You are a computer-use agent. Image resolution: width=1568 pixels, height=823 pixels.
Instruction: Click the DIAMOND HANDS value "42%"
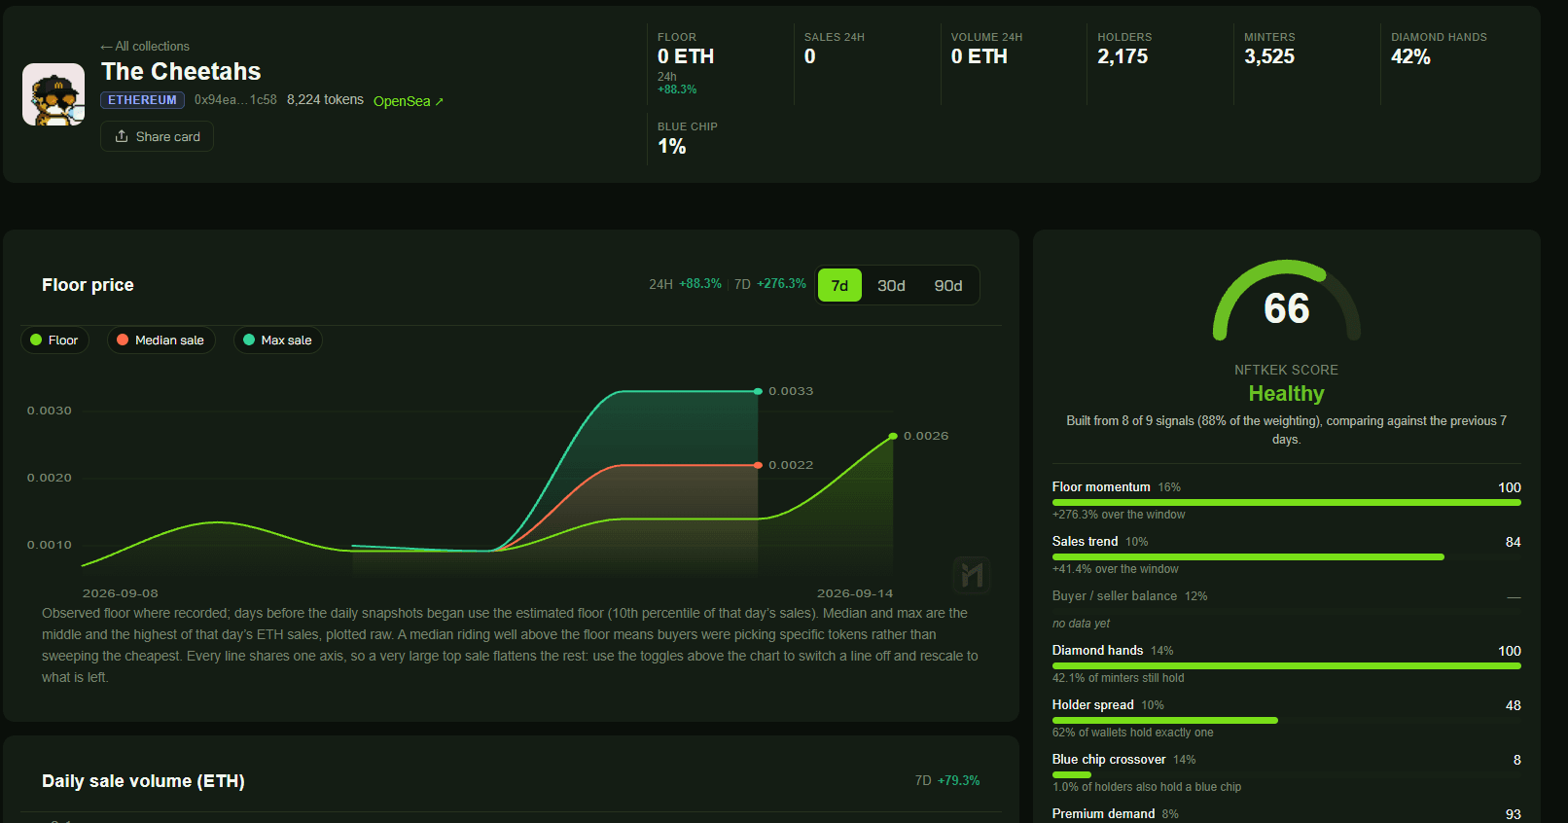point(1410,56)
